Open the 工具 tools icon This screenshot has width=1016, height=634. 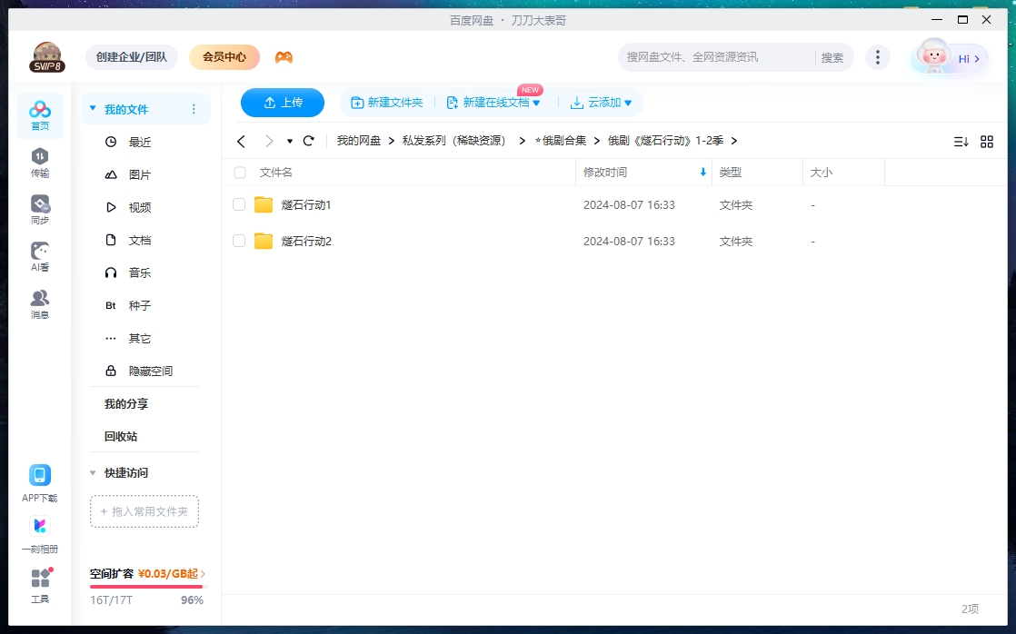[39, 581]
